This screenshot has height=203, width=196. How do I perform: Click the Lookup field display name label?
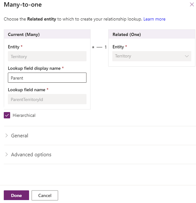pos(34,68)
